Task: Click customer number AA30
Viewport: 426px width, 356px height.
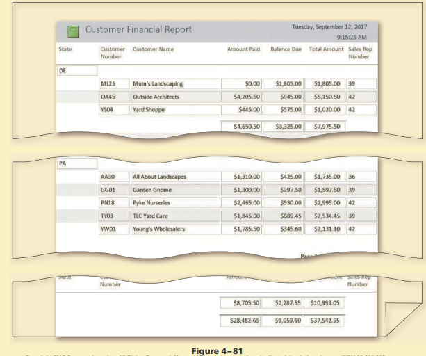Action: coord(114,177)
